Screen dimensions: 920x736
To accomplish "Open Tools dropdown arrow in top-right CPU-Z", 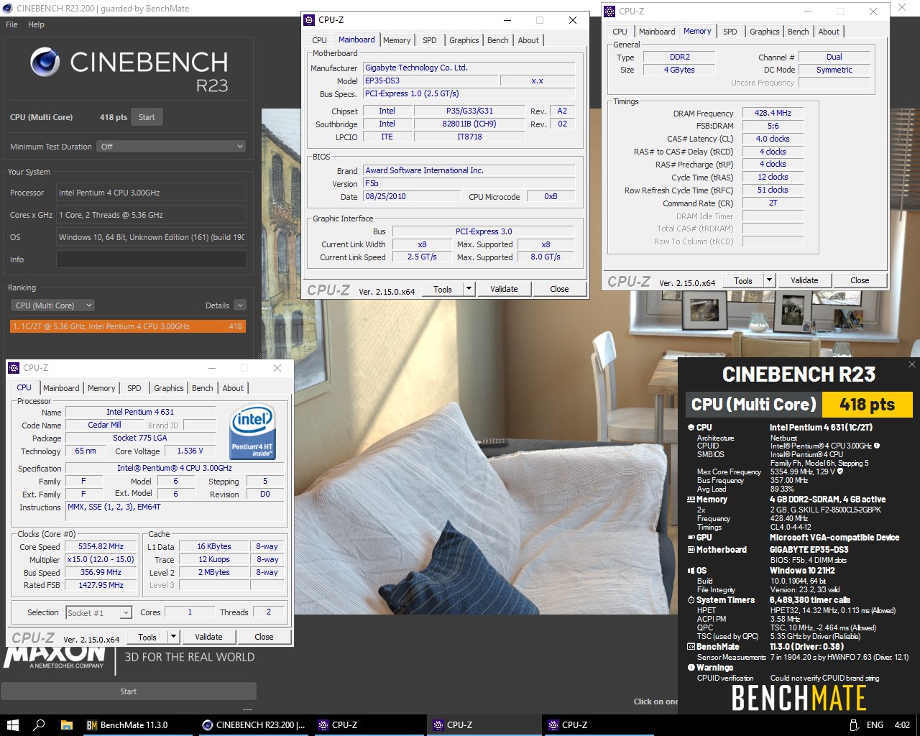I will 769,280.
